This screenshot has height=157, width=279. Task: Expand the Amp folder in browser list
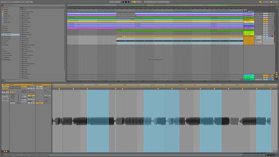[20, 10]
